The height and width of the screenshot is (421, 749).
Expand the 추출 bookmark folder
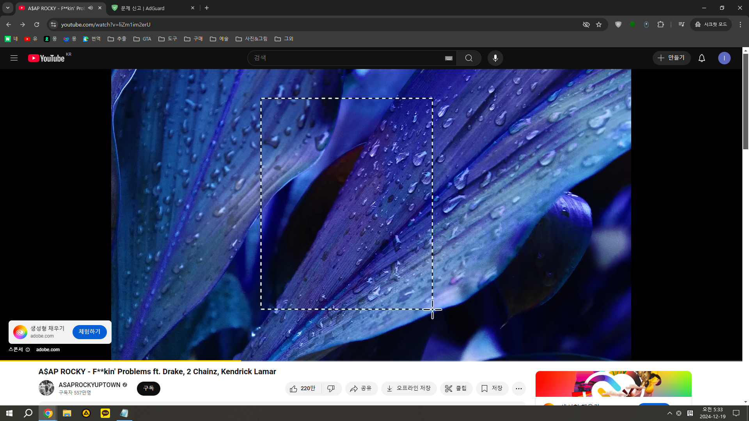pos(117,39)
